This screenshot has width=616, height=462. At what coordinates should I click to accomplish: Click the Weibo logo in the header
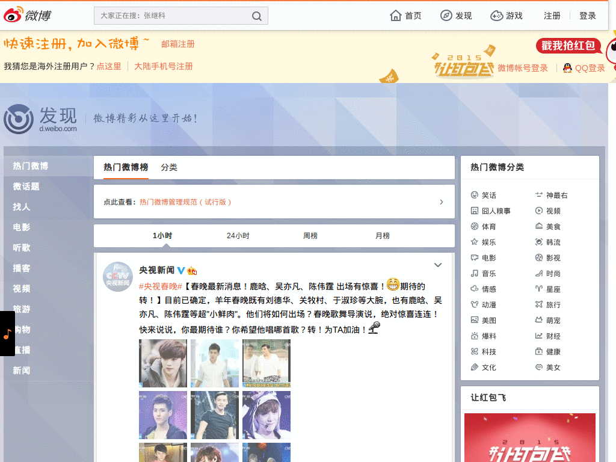click(28, 15)
